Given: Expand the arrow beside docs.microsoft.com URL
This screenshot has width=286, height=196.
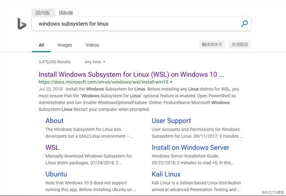Looking at the screenshot, I should (171, 82).
